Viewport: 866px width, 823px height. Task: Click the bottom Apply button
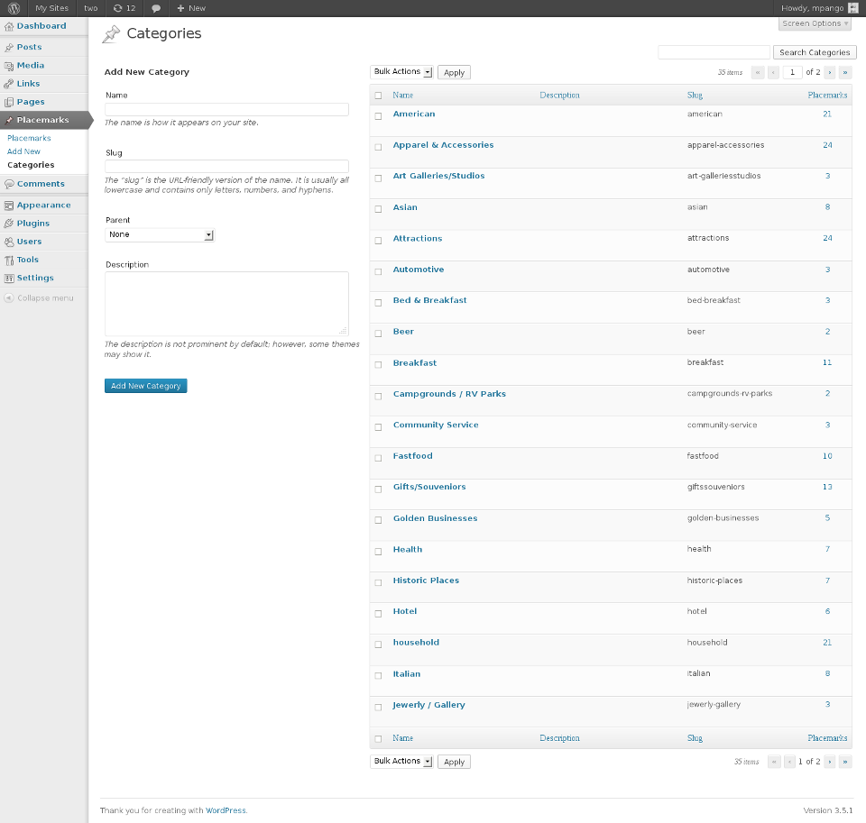[x=454, y=762]
